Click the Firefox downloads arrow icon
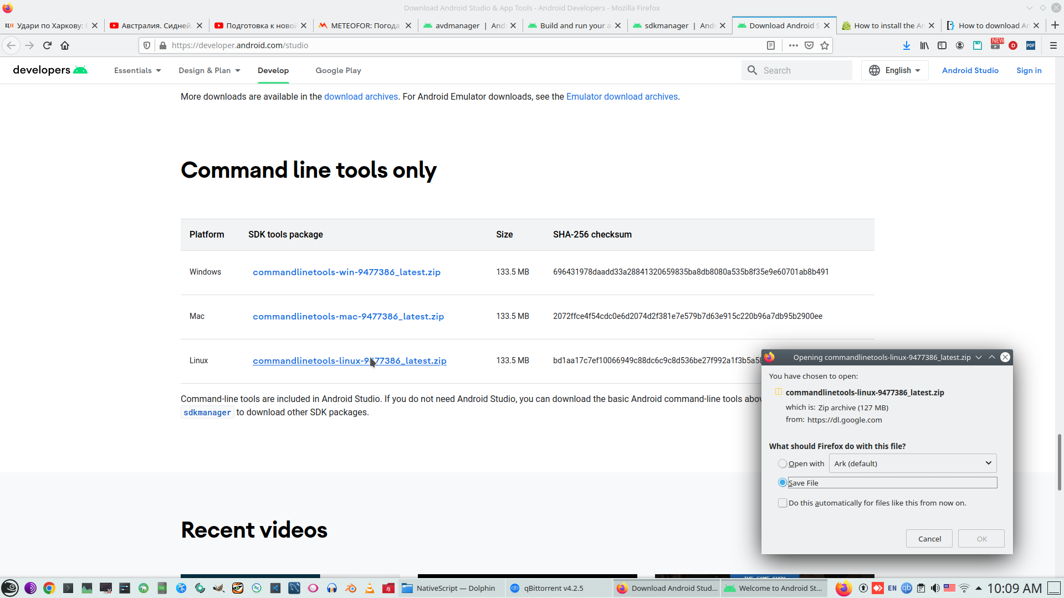1064x598 pixels. click(x=906, y=45)
